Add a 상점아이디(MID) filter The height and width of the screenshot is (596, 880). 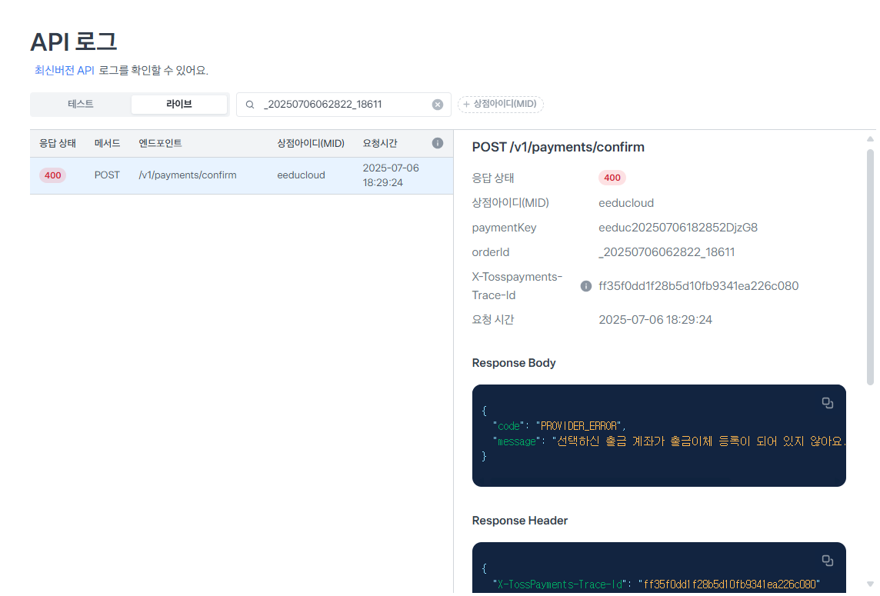(x=501, y=105)
